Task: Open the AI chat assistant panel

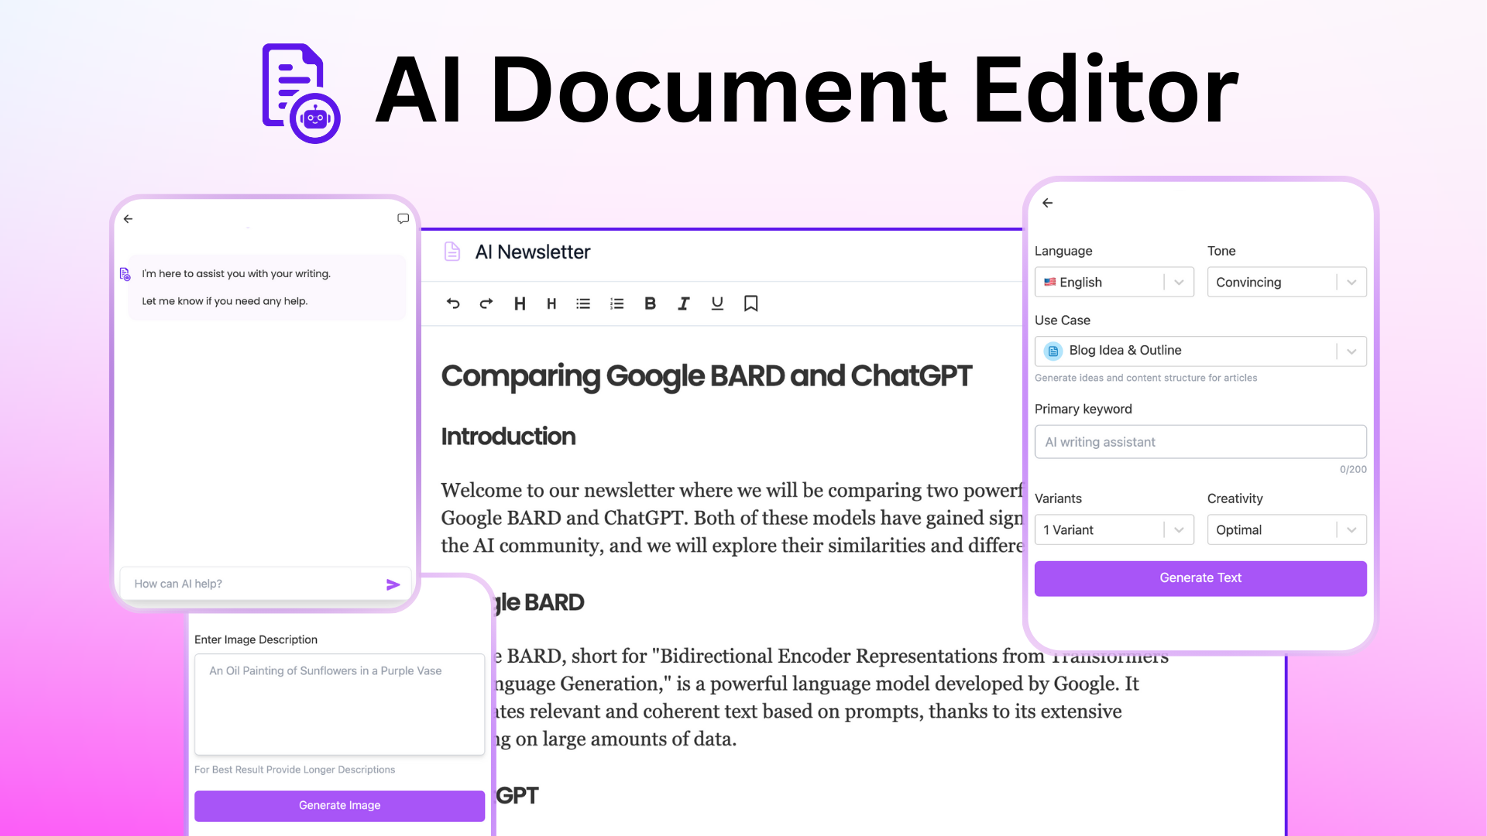Action: [x=403, y=218]
